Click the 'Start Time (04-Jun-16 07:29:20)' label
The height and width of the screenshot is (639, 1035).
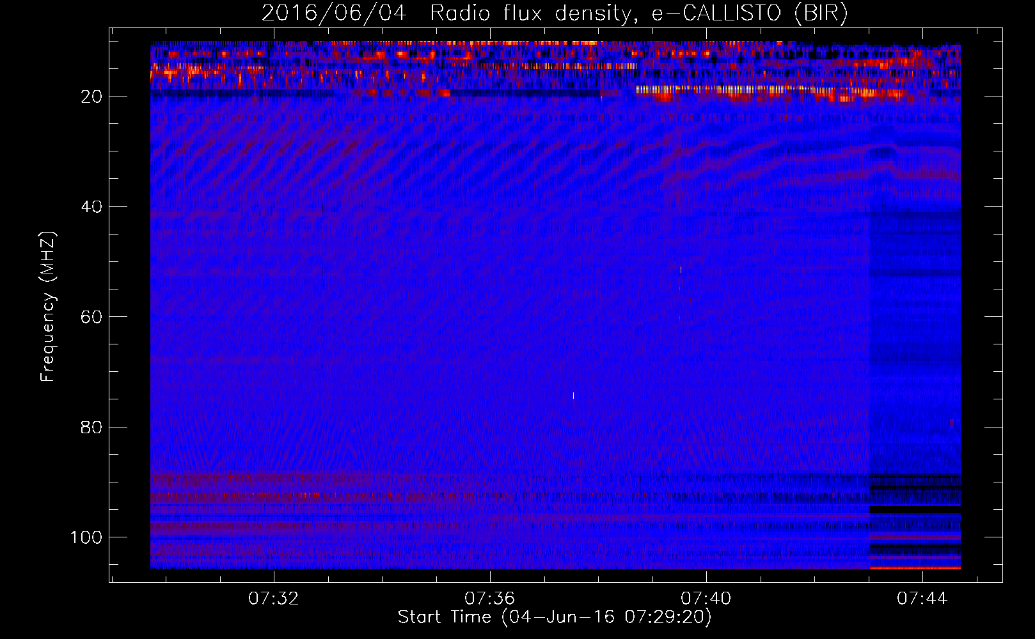pos(555,617)
